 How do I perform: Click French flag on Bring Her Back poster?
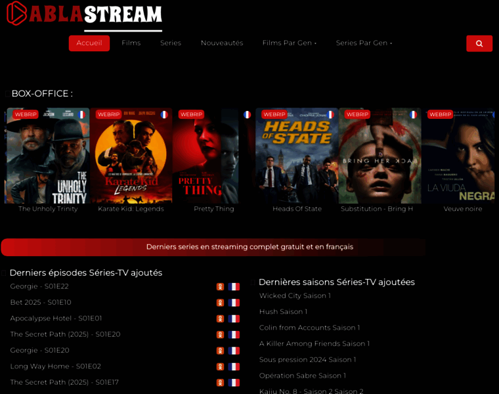(x=413, y=114)
